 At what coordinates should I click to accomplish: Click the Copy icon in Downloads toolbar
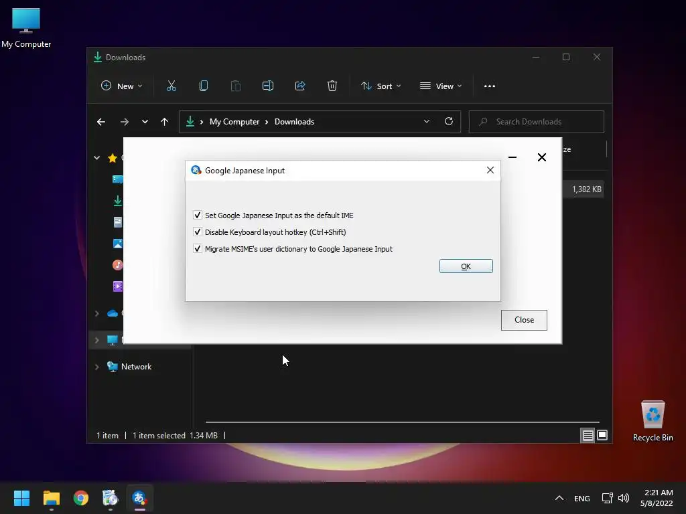pyautogui.click(x=204, y=86)
